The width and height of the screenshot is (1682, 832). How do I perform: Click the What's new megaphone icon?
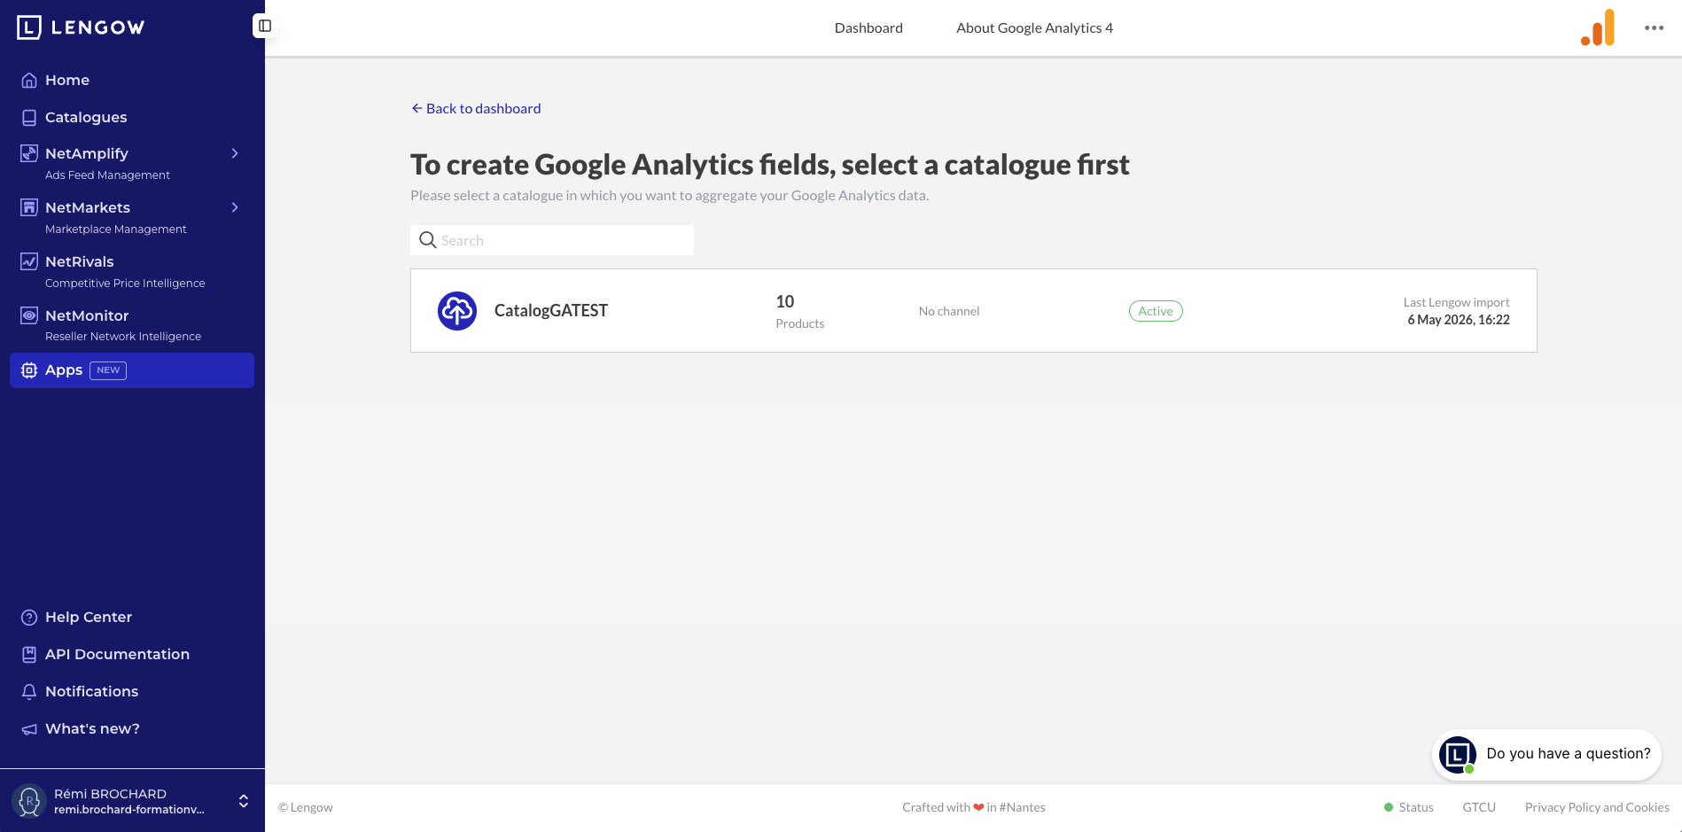click(29, 729)
